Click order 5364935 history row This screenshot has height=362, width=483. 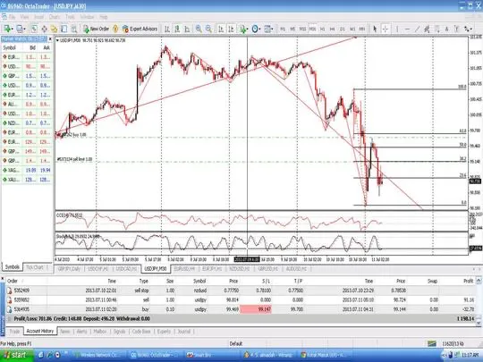tap(241, 309)
